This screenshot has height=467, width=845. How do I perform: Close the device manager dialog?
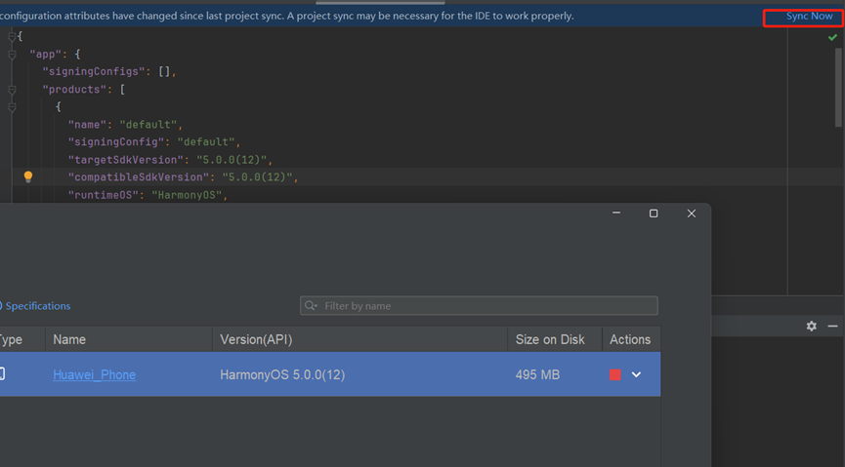pos(692,214)
